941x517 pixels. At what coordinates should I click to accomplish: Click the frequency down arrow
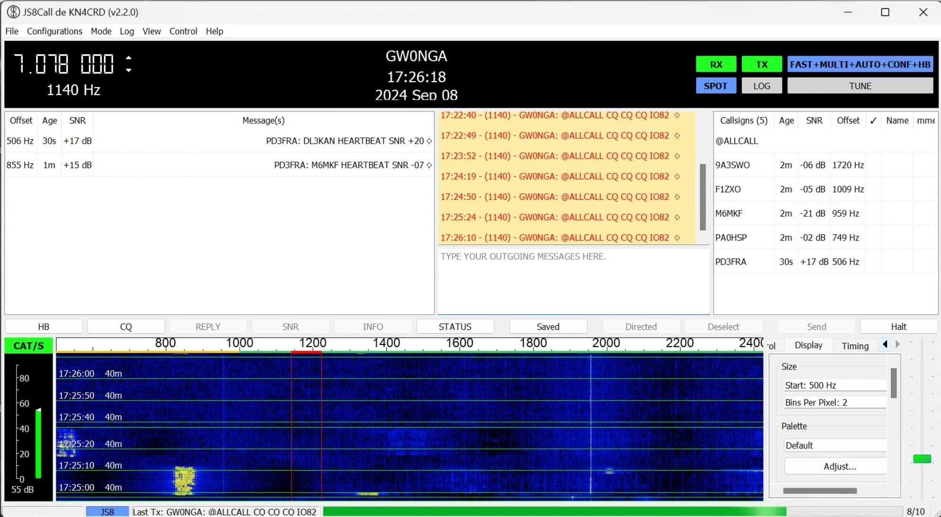pyautogui.click(x=129, y=70)
